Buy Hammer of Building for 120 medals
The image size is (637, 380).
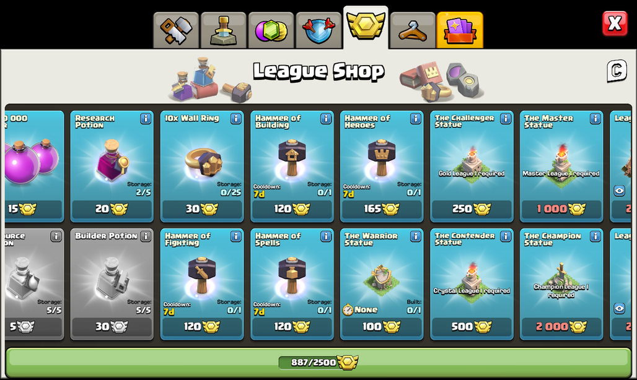coord(292,209)
